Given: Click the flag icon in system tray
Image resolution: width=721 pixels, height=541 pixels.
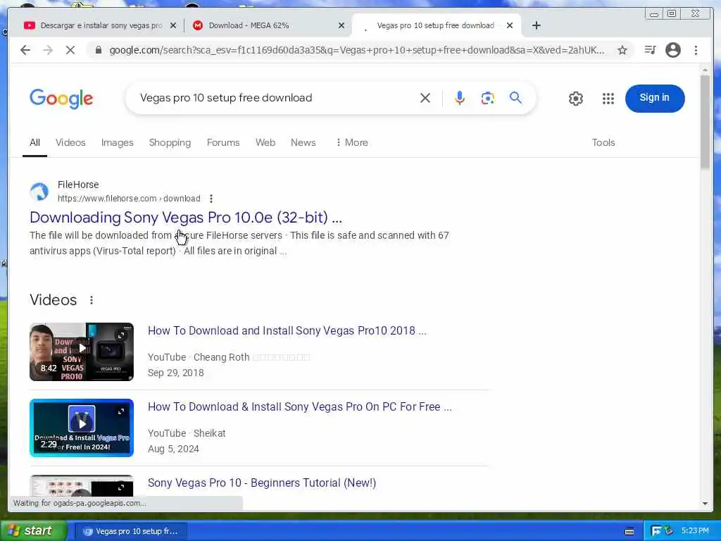Looking at the screenshot, I should pos(656,531).
